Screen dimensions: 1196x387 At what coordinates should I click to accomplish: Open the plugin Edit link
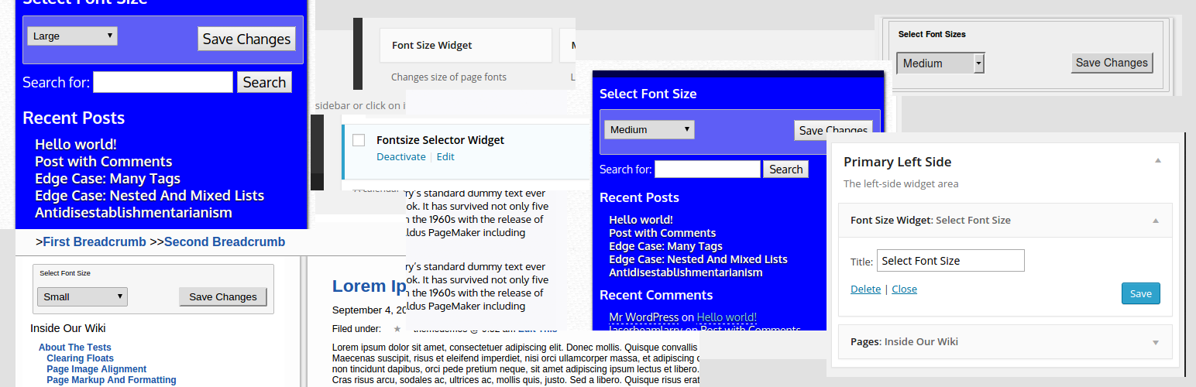(x=445, y=156)
